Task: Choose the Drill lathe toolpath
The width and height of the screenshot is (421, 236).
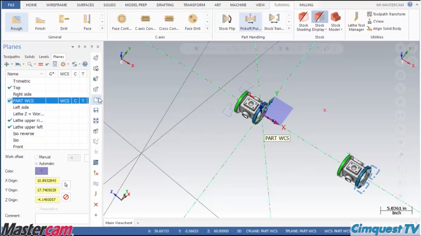Action: click(x=64, y=22)
